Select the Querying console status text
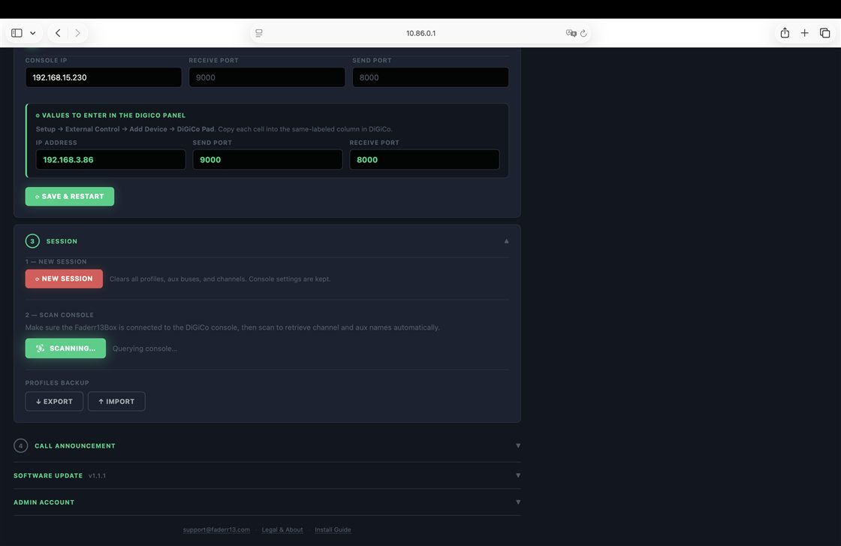 pos(145,348)
